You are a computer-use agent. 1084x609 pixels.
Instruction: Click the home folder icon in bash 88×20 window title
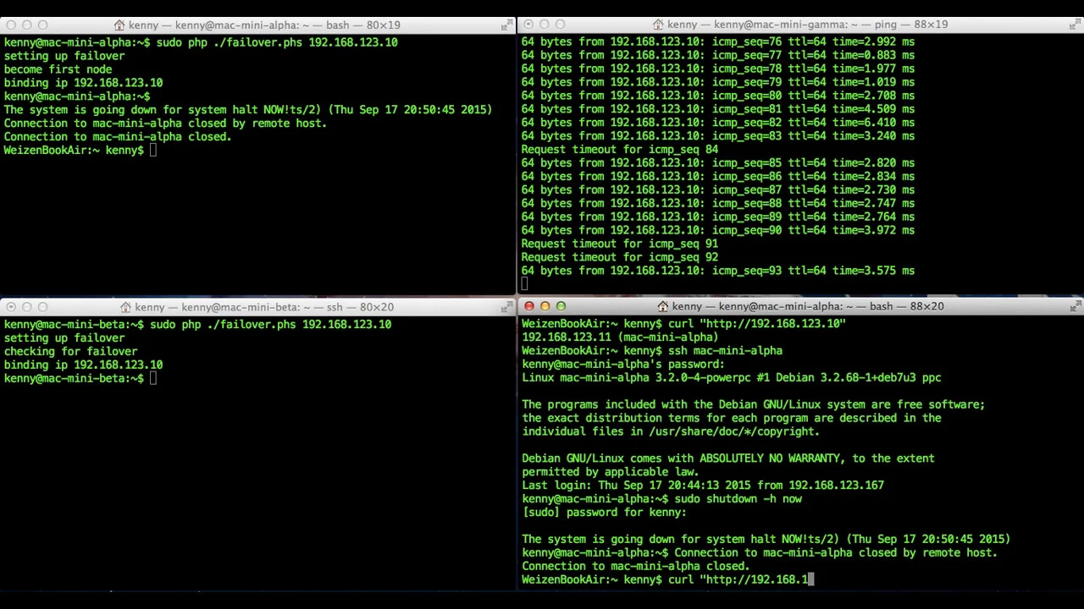663,306
